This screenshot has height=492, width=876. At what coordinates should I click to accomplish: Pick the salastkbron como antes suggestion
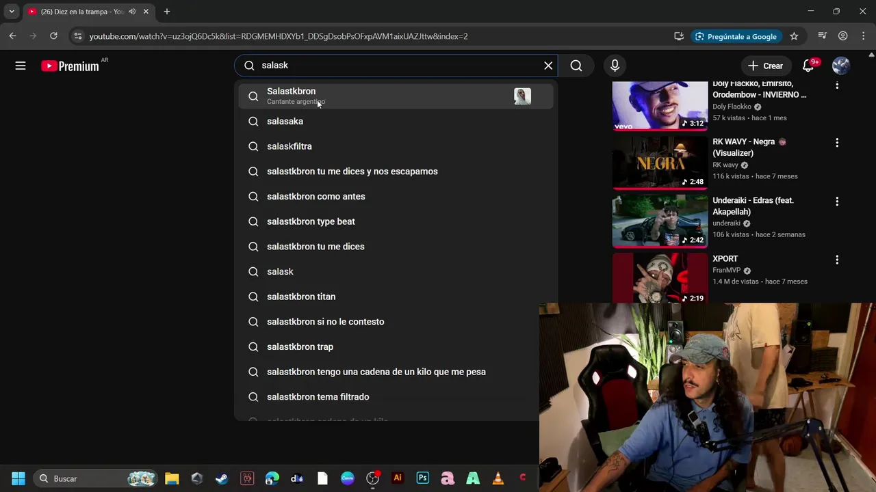point(396,196)
